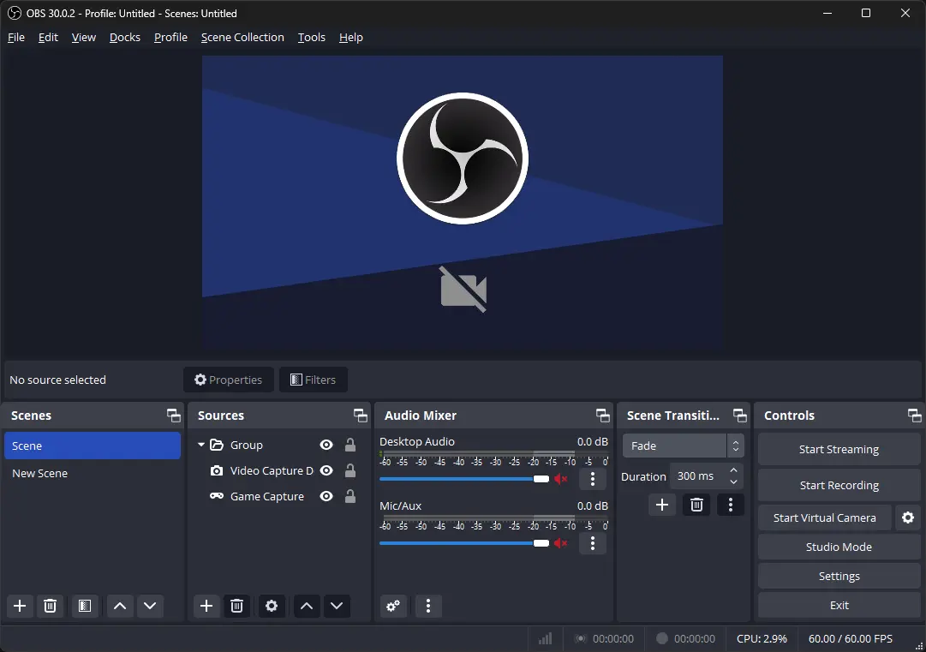Lock the Game Capture source
Image resolution: width=926 pixels, height=652 pixels.
coord(350,495)
